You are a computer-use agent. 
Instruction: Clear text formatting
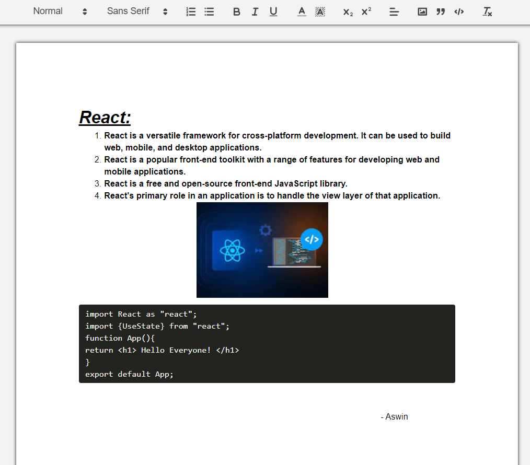(487, 12)
